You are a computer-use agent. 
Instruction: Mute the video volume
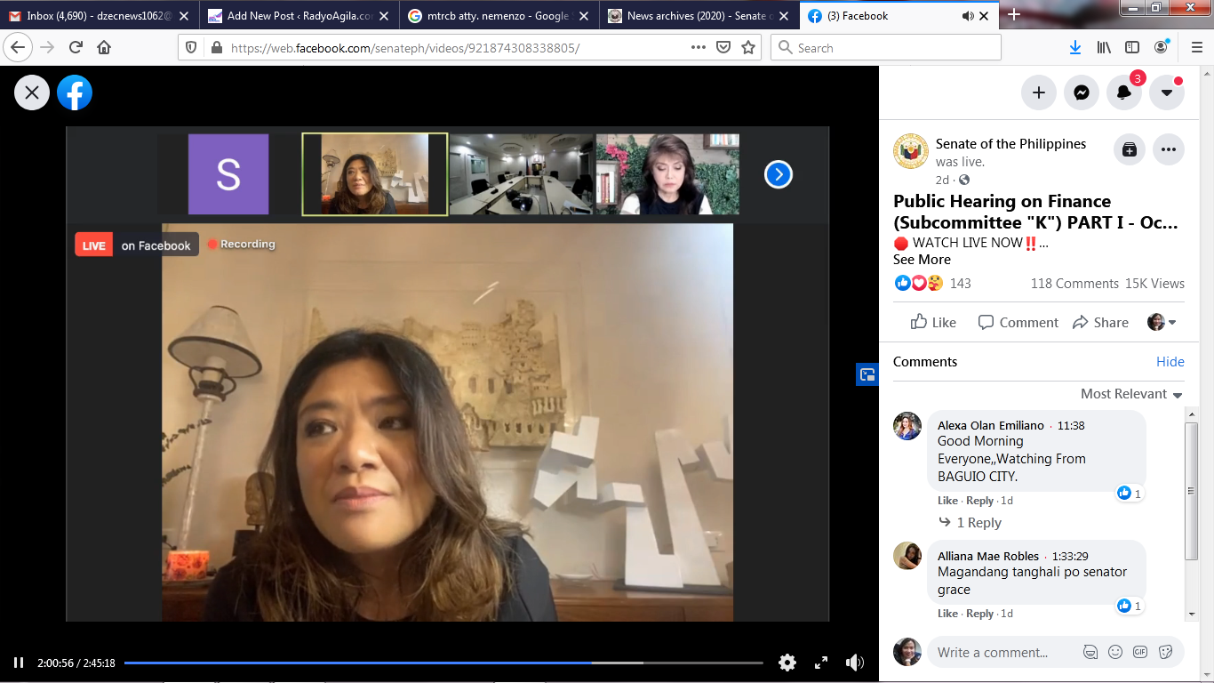(x=854, y=663)
